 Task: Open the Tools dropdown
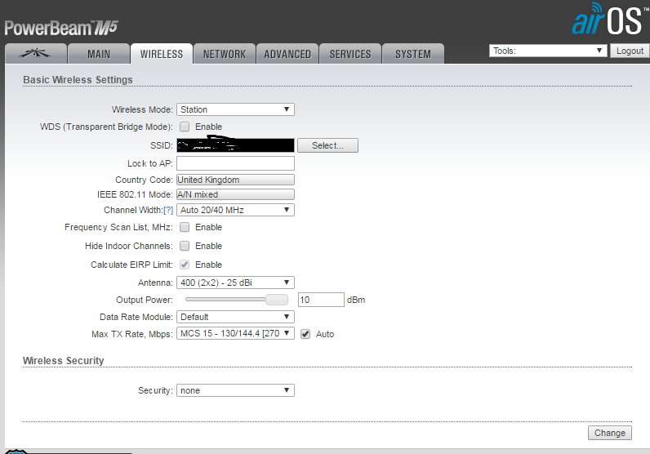point(548,51)
